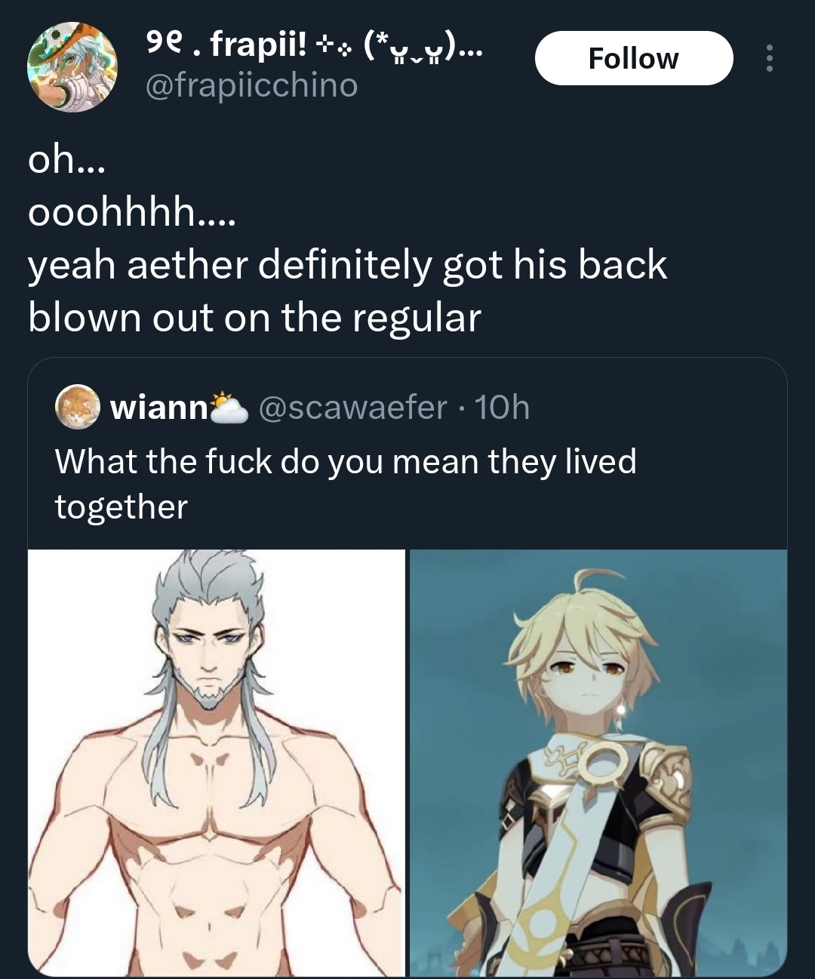
Task: Open the blonde Aether character image
Action: click(598, 763)
